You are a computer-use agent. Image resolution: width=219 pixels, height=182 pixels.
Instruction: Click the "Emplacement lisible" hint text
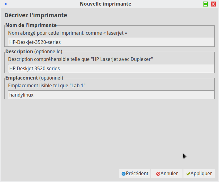click(x=47, y=85)
